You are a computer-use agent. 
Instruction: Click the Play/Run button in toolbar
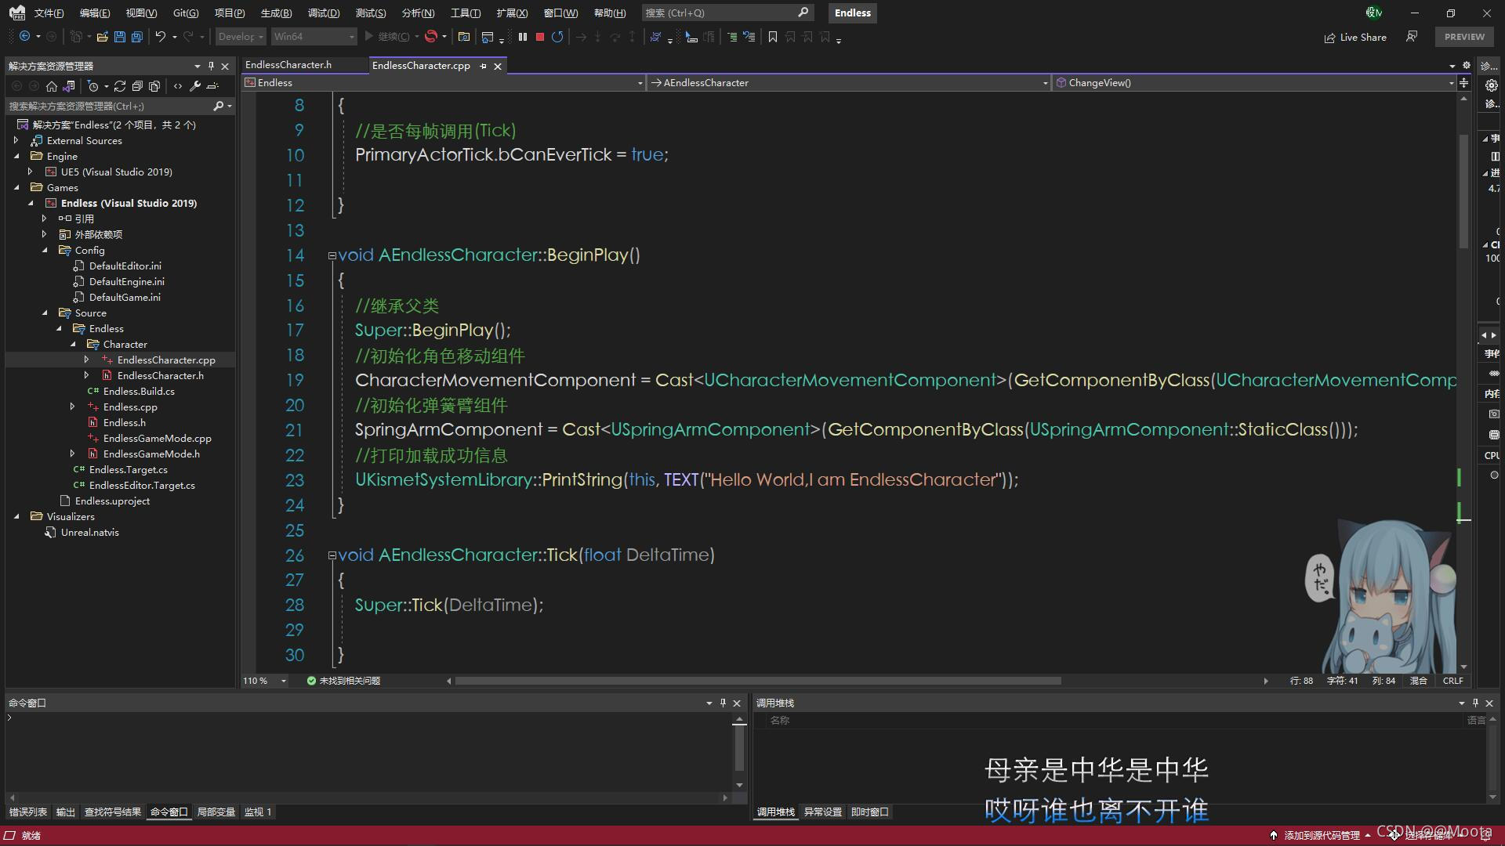pyautogui.click(x=369, y=37)
